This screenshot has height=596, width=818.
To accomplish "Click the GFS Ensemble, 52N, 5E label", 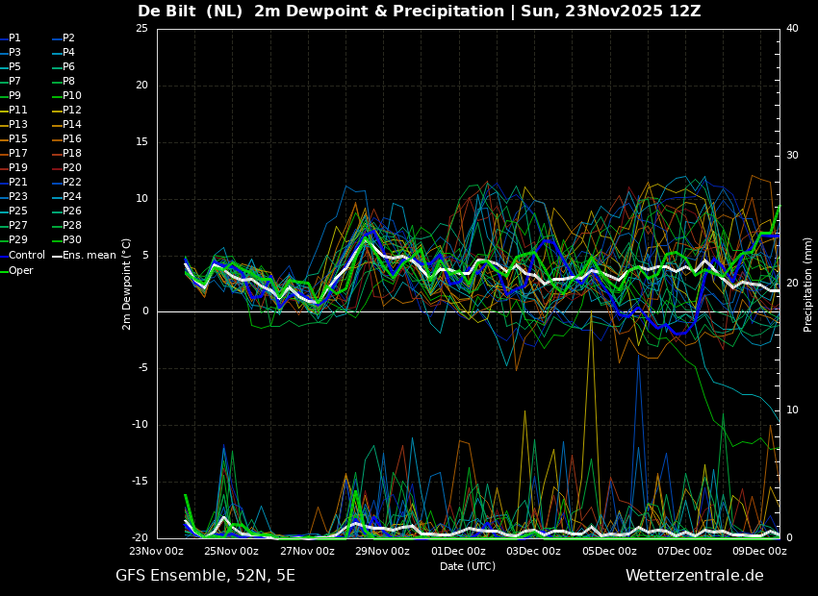I will click(205, 576).
